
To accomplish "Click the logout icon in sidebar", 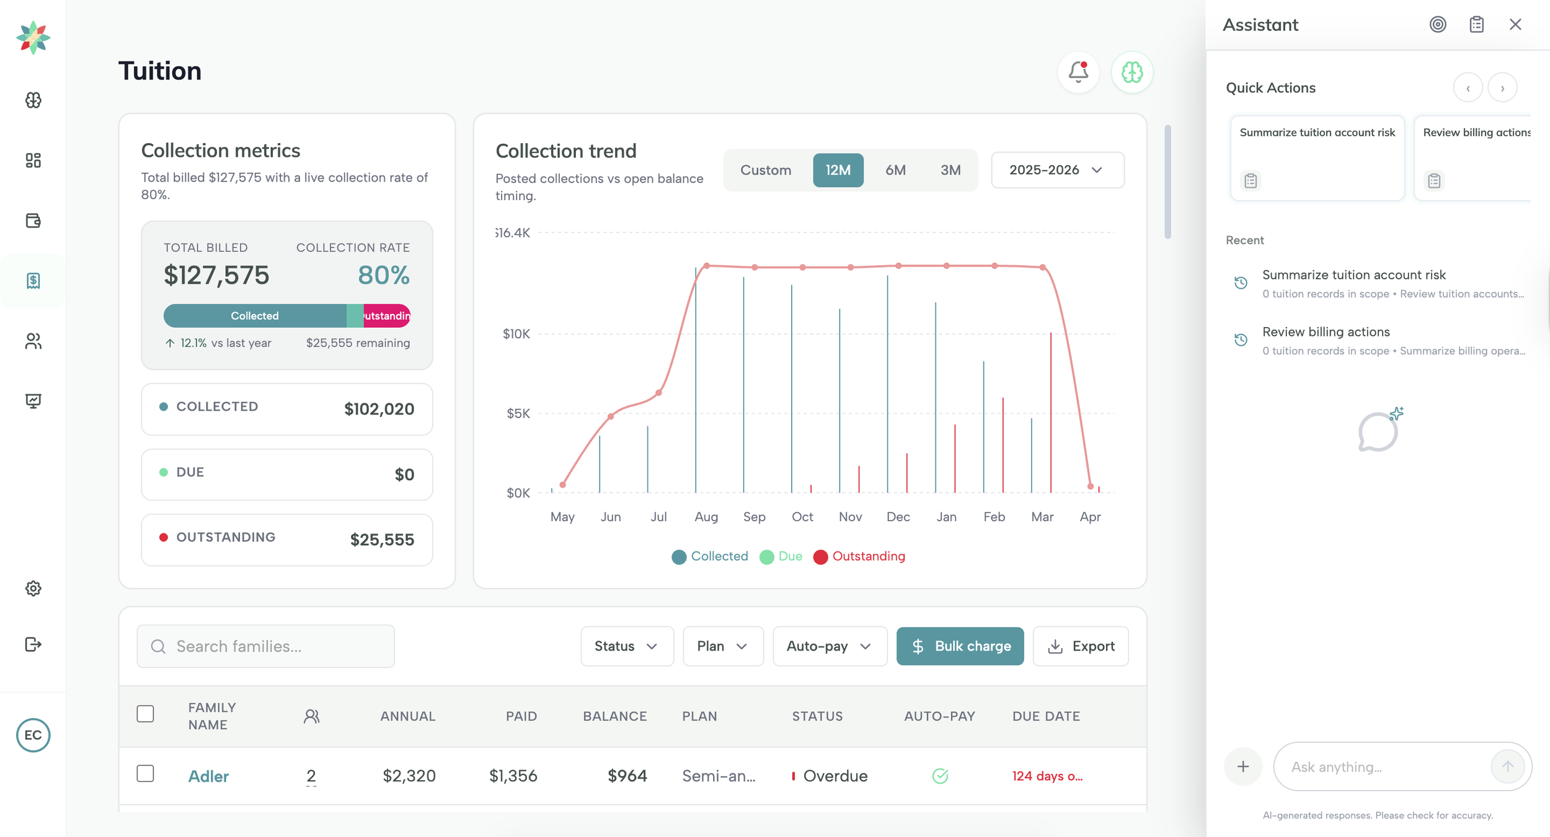I will pos(33,644).
